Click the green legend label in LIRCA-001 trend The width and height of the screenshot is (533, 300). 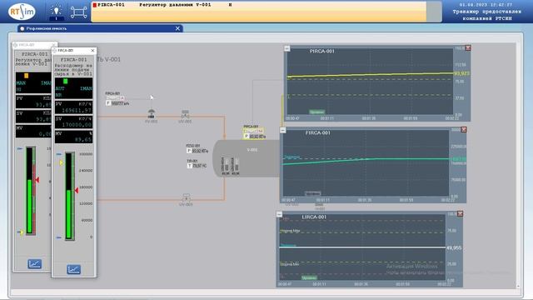309,277
